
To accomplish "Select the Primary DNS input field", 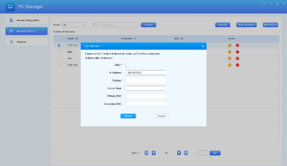I will tap(146, 96).
